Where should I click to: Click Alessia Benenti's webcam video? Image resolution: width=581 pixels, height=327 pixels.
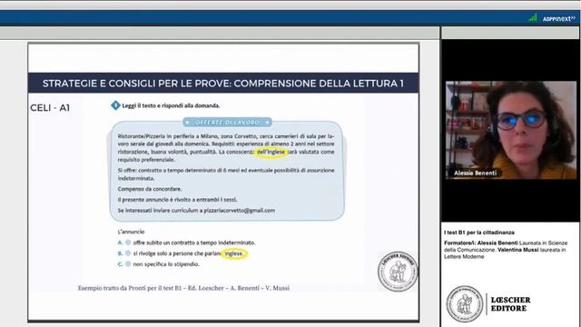coord(510,130)
